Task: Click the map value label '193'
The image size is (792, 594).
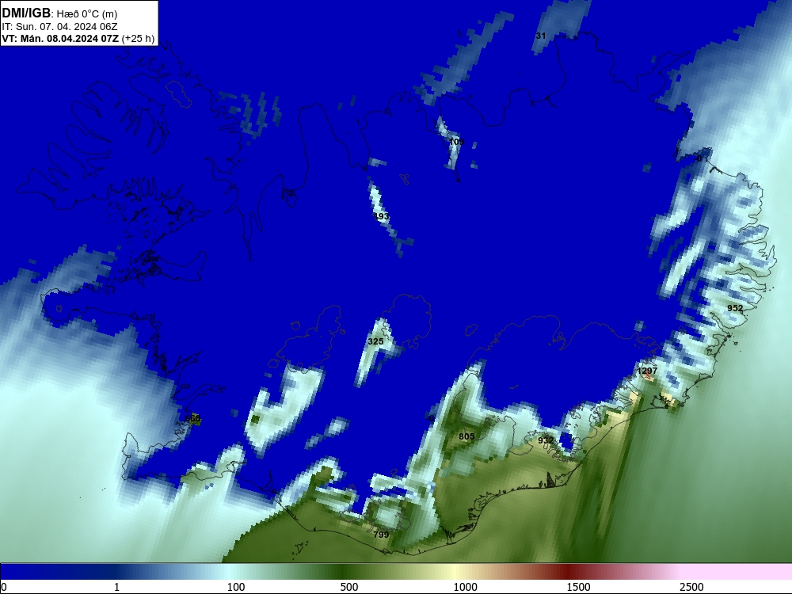Action: click(x=382, y=216)
